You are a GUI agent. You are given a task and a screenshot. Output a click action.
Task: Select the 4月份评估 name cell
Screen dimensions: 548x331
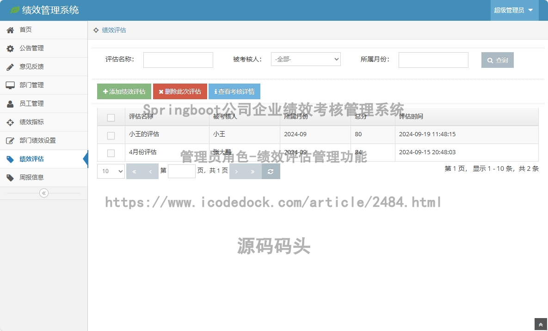tap(167, 152)
